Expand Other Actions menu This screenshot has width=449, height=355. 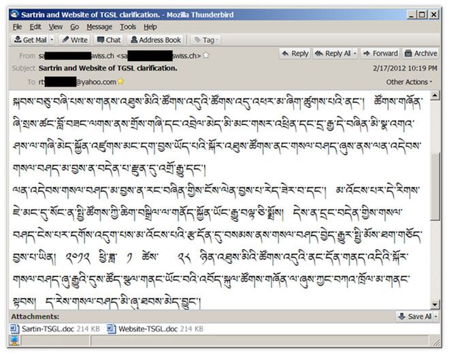click(409, 82)
